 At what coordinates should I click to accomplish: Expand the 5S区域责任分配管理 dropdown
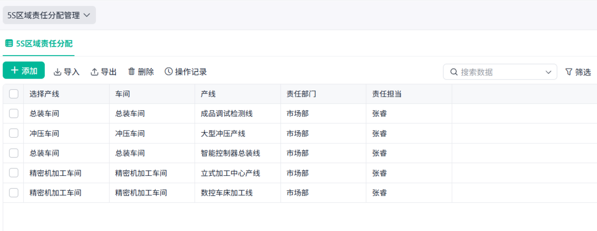[x=87, y=15]
